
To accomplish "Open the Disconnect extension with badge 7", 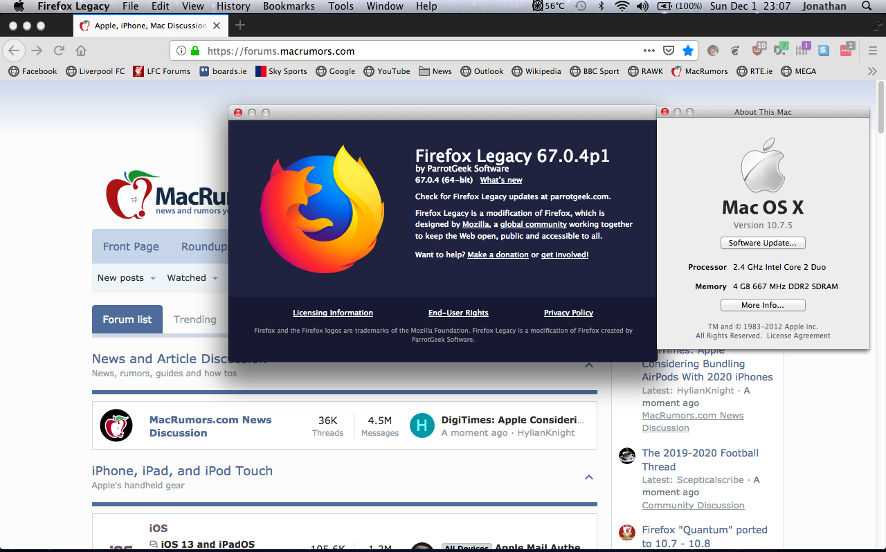I will point(780,50).
